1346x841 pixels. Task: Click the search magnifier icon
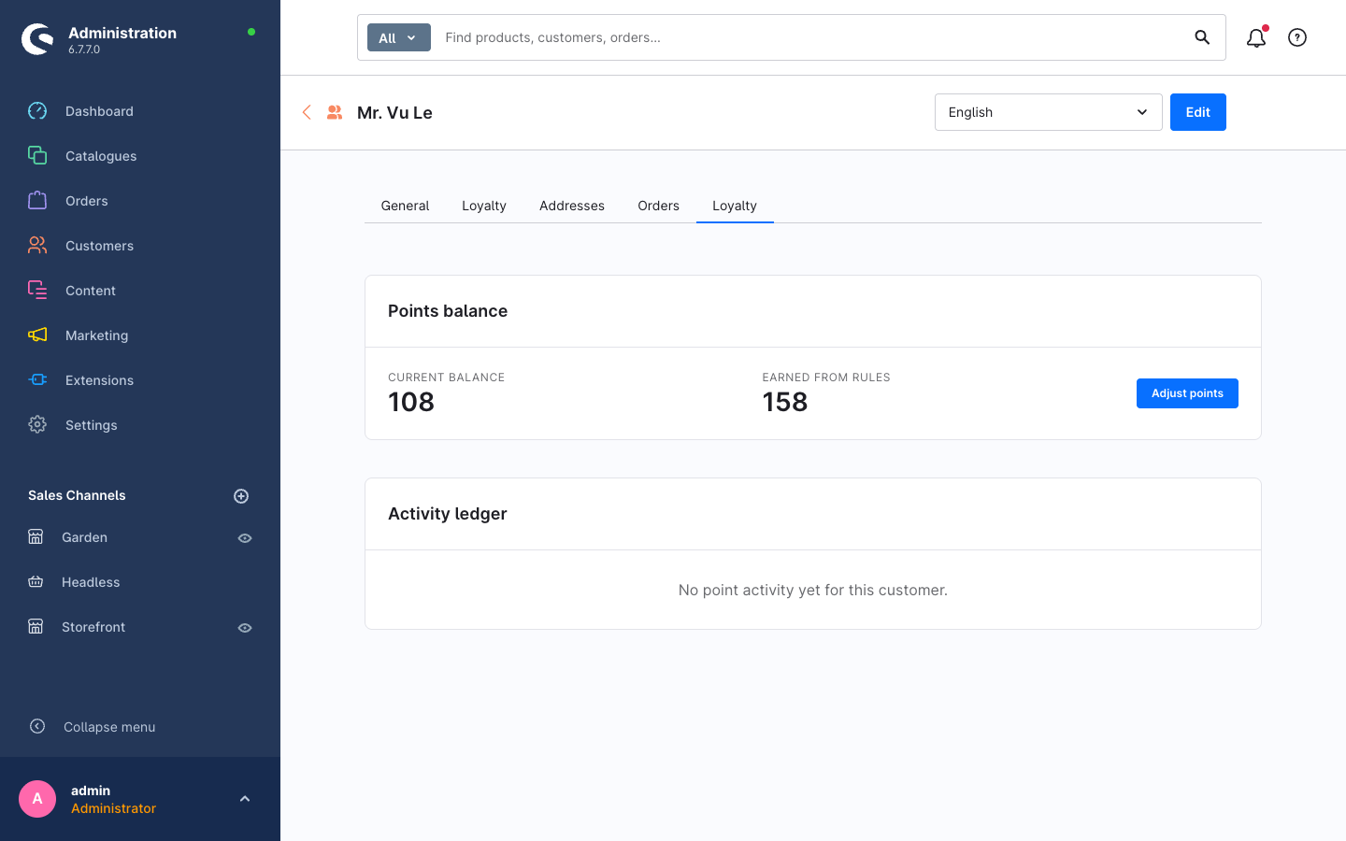point(1202,37)
